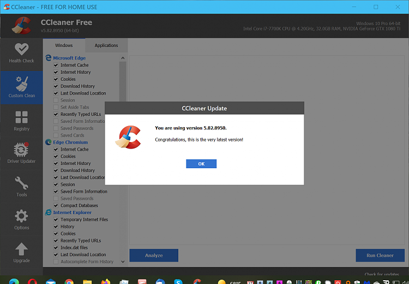Viewport: 409px width, 284px height.
Task: Open Skype from the taskbar
Action: [178, 282]
